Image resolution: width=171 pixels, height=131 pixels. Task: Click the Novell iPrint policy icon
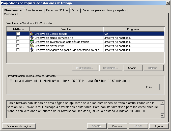tap(32, 46)
